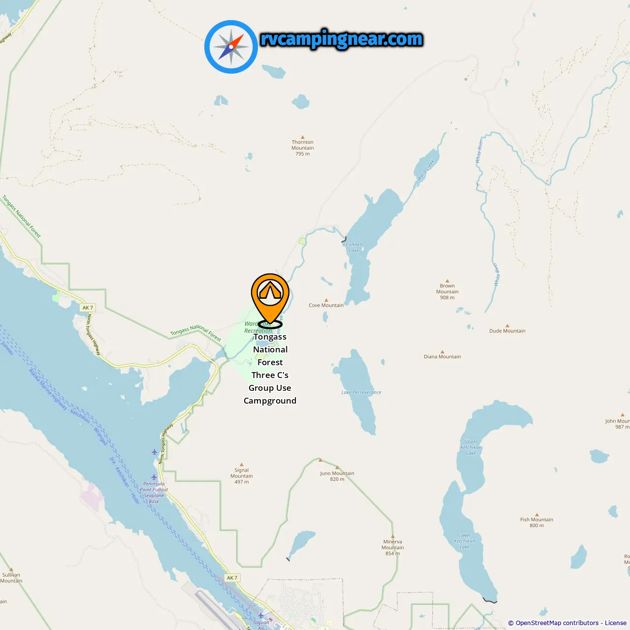Click the Juno Mountain peak marker
The height and width of the screenshot is (630, 630).
tap(337, 467)
